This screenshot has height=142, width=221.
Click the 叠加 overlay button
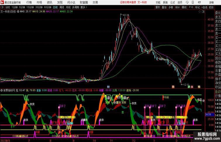pos(164,7)
